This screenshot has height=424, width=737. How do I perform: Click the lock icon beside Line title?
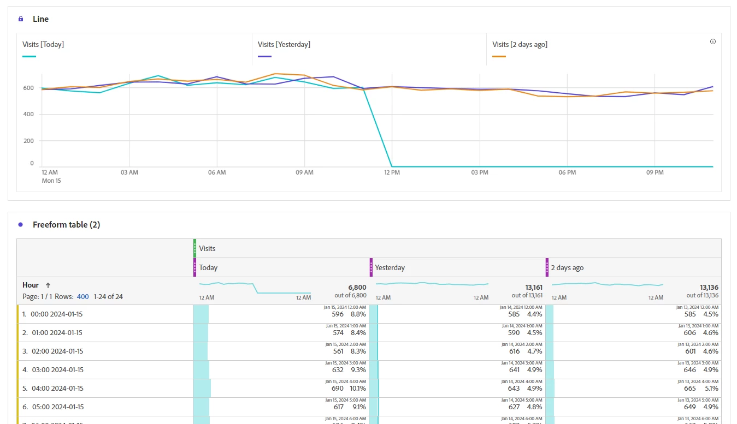[21, 19]
